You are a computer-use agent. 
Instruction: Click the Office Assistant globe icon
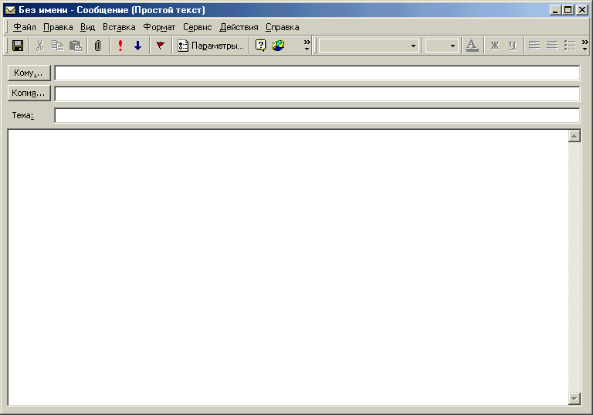coord(278,46)
